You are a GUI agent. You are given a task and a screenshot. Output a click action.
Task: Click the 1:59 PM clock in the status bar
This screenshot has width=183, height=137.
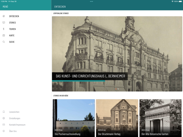coord(4,1)
